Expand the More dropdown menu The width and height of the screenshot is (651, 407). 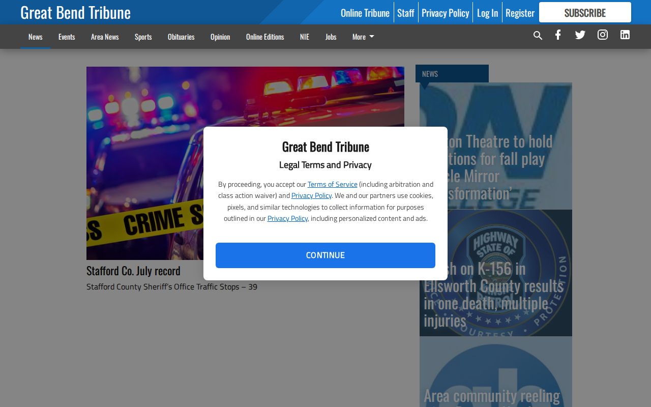tap(363, 37)
